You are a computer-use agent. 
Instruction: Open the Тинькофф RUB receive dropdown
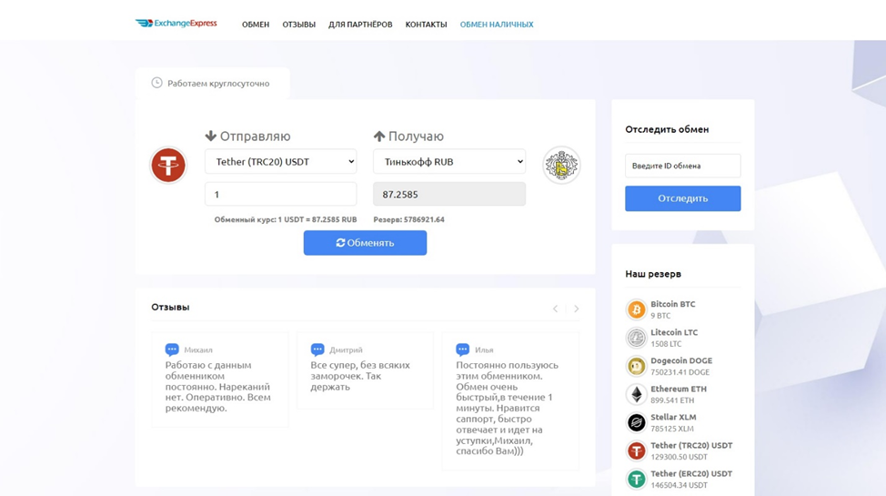(x=449, y=162)
